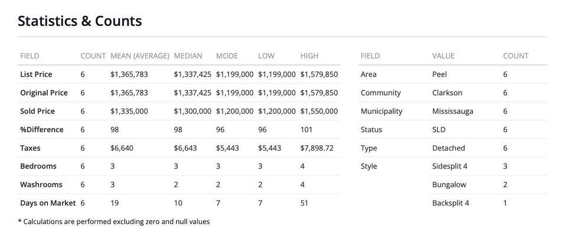Viewport: 565px width, 251px height.
Task: Click the Backsplit 4 style value
Action: pos(450,203)
